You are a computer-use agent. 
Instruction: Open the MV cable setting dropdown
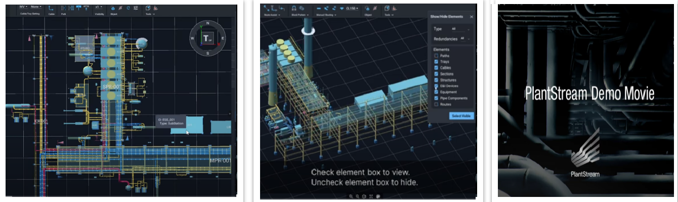click(x=23, y=7)
